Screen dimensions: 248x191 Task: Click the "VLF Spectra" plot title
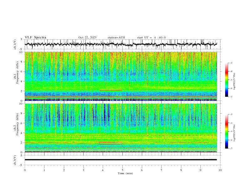pyautogui.click(x=35, y=37)
